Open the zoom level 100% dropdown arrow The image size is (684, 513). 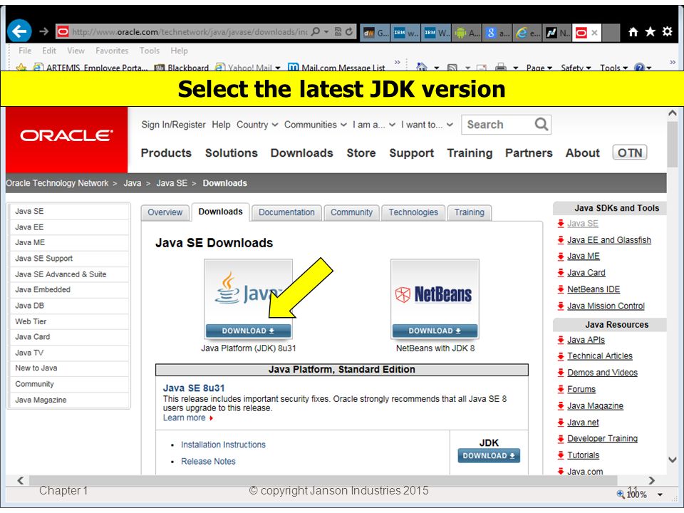coord(660,494)
